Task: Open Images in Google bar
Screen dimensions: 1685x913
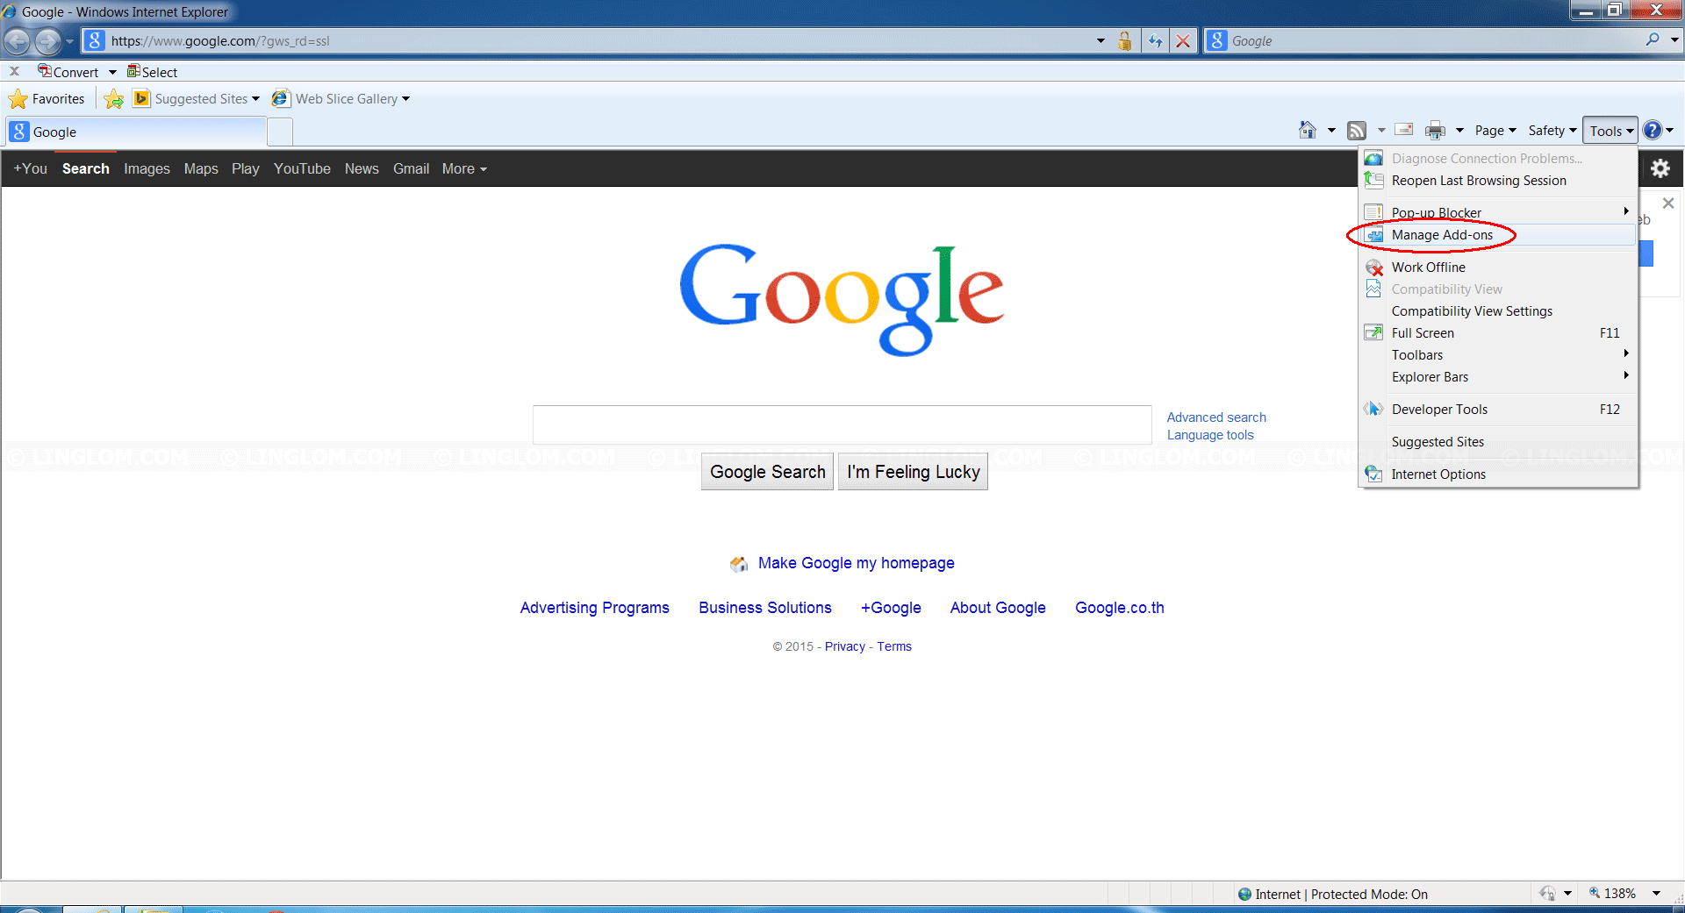Action: click(x=147, y=168)
